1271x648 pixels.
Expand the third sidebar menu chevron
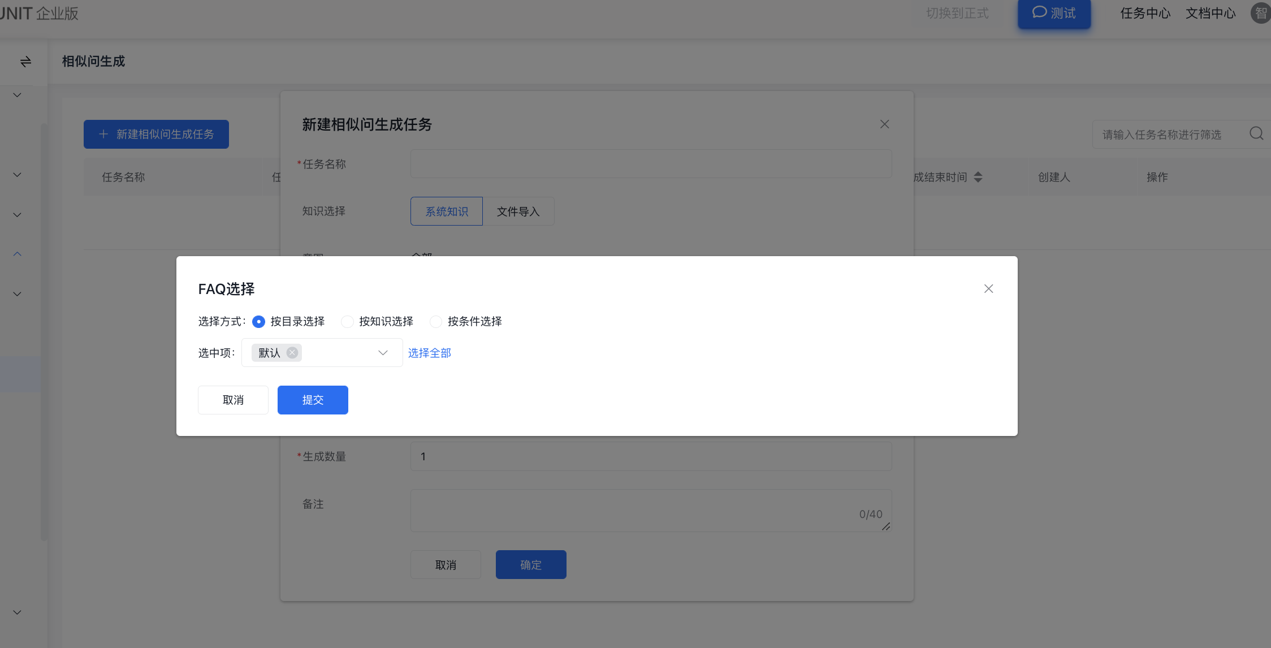click(x=18, y=215)
